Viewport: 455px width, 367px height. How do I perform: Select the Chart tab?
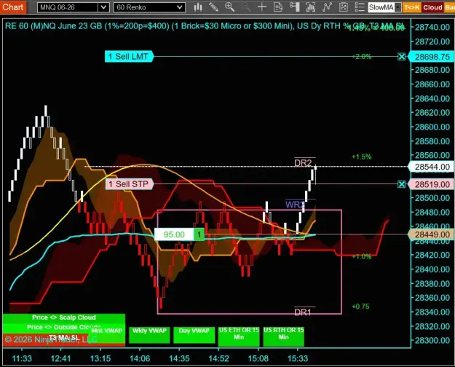(13, 7)
